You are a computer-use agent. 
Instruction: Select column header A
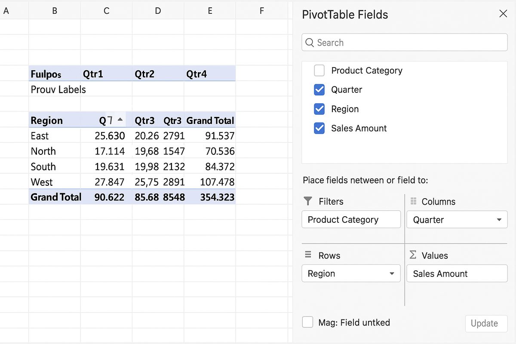pos(6,11)
